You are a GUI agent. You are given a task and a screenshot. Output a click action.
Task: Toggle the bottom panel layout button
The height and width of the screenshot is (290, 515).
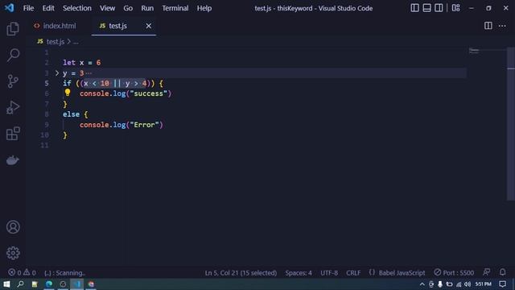[426, 8]
